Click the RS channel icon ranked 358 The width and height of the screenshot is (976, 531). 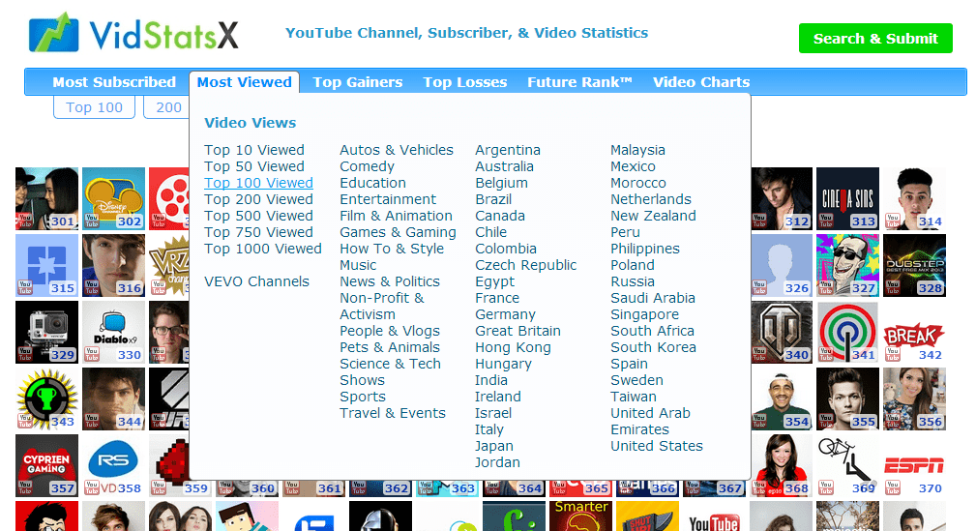point(113,465)
